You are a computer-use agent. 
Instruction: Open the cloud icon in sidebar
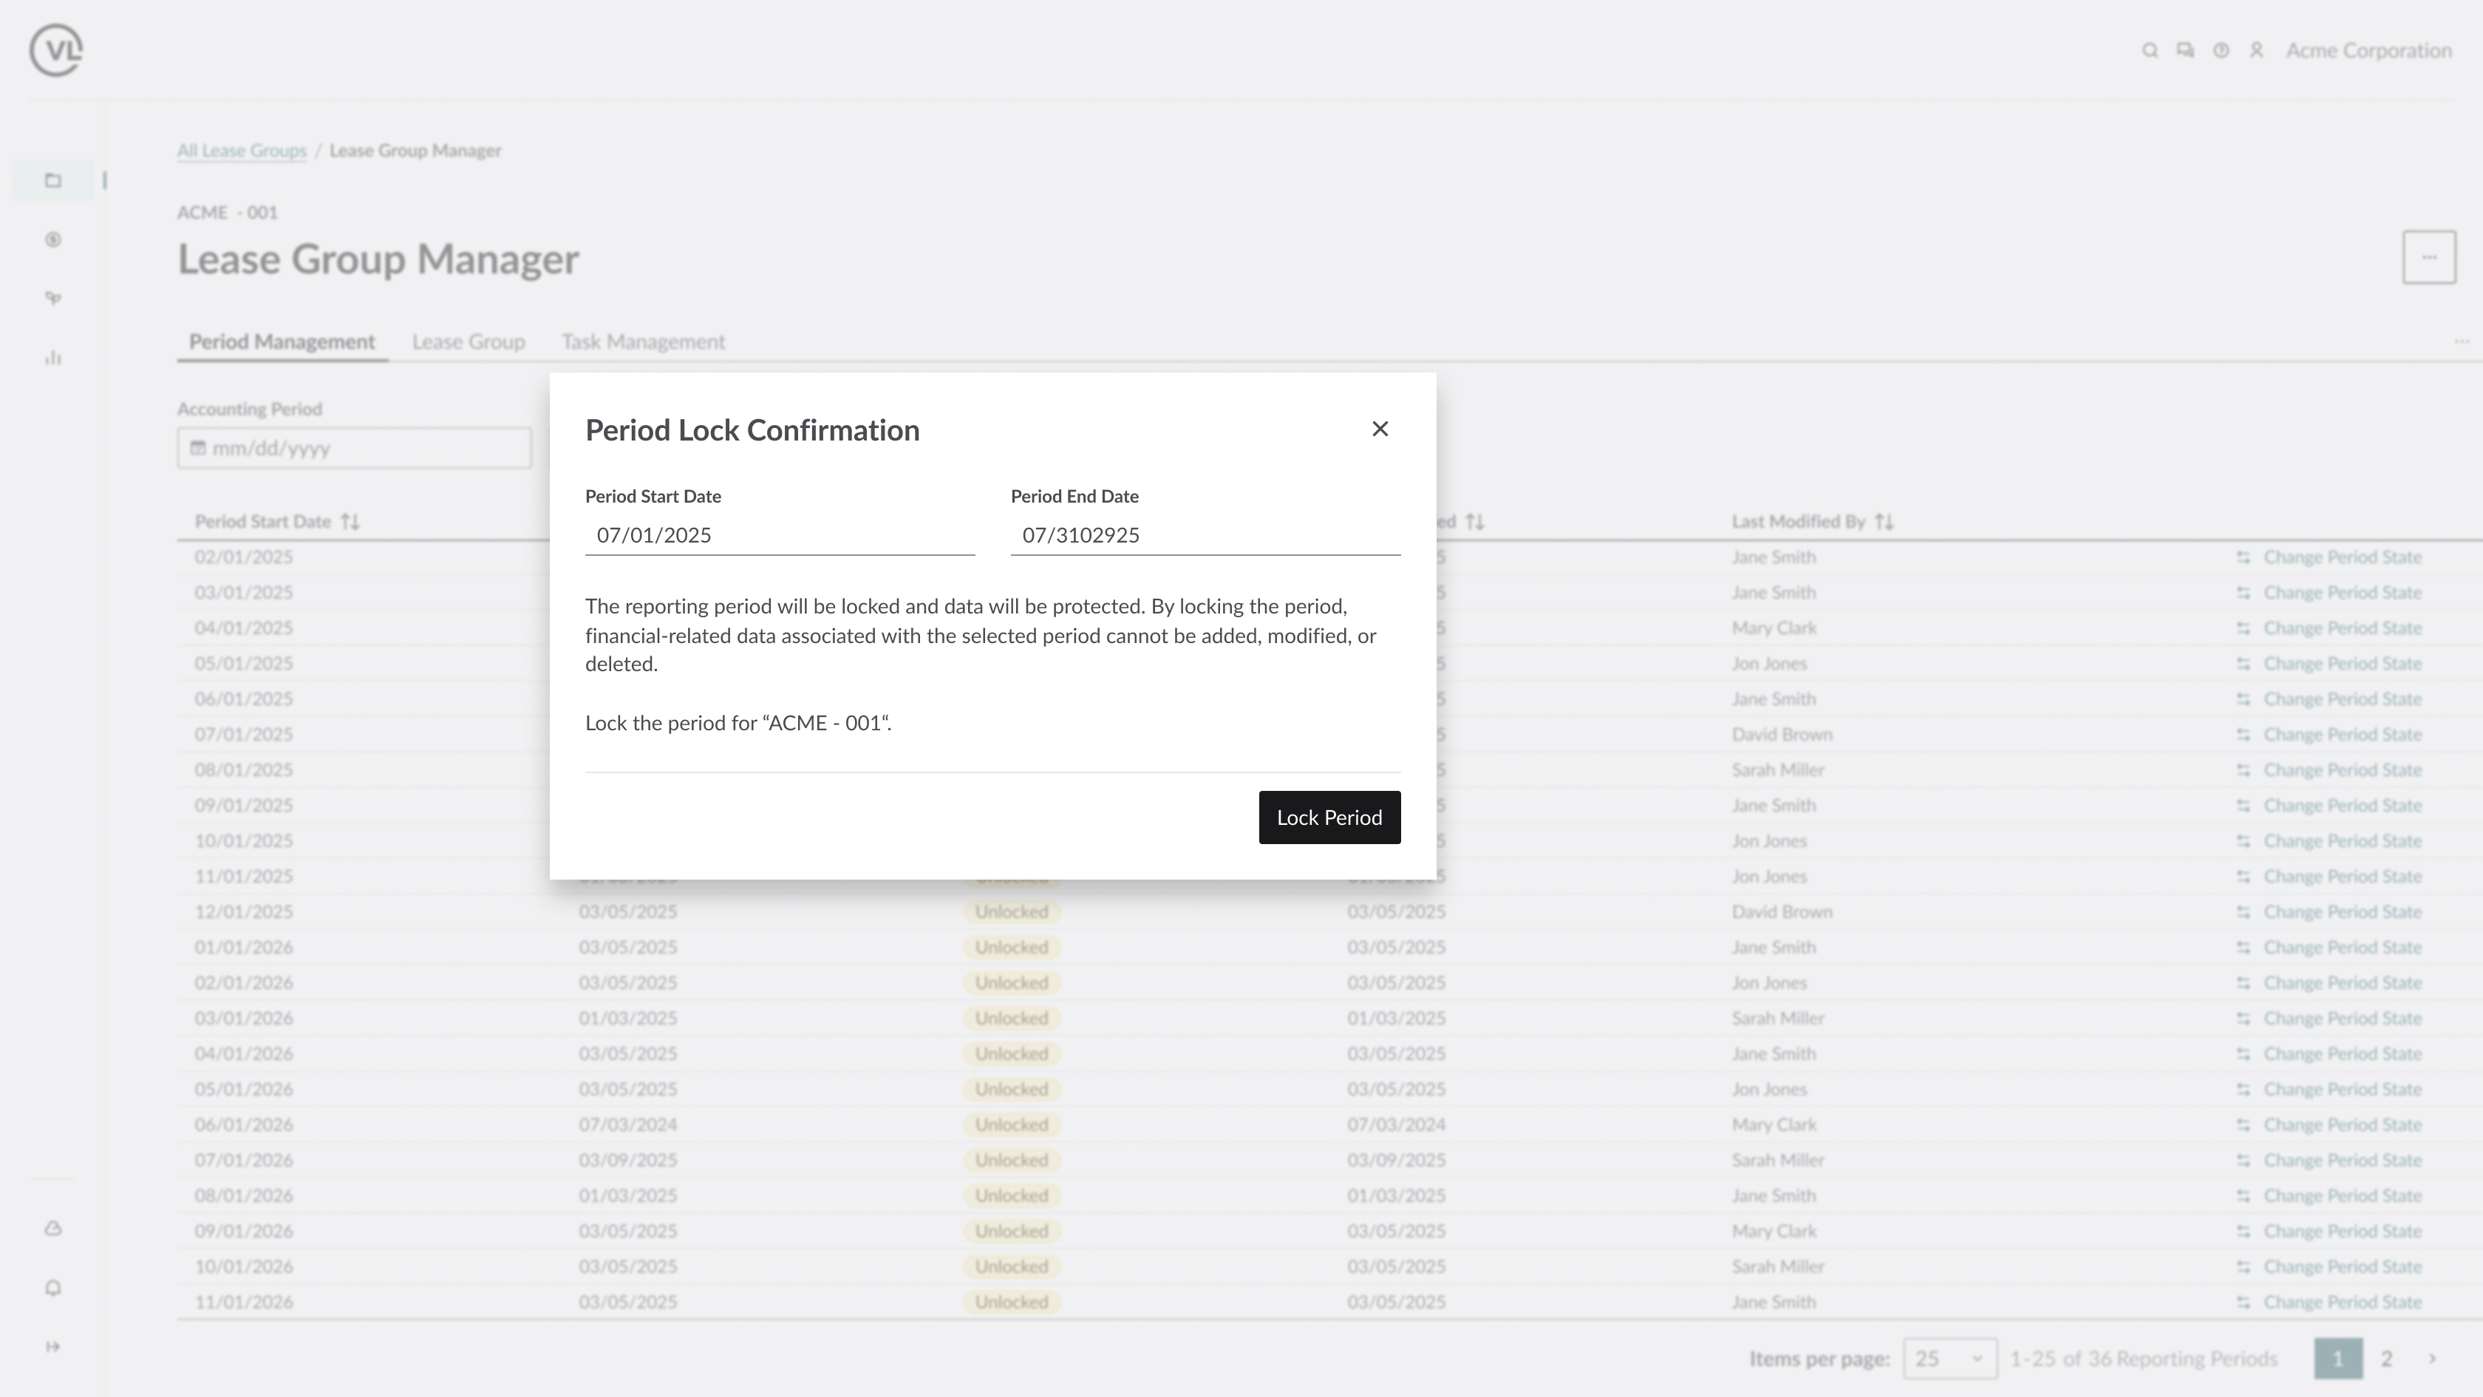(53, 1228)
